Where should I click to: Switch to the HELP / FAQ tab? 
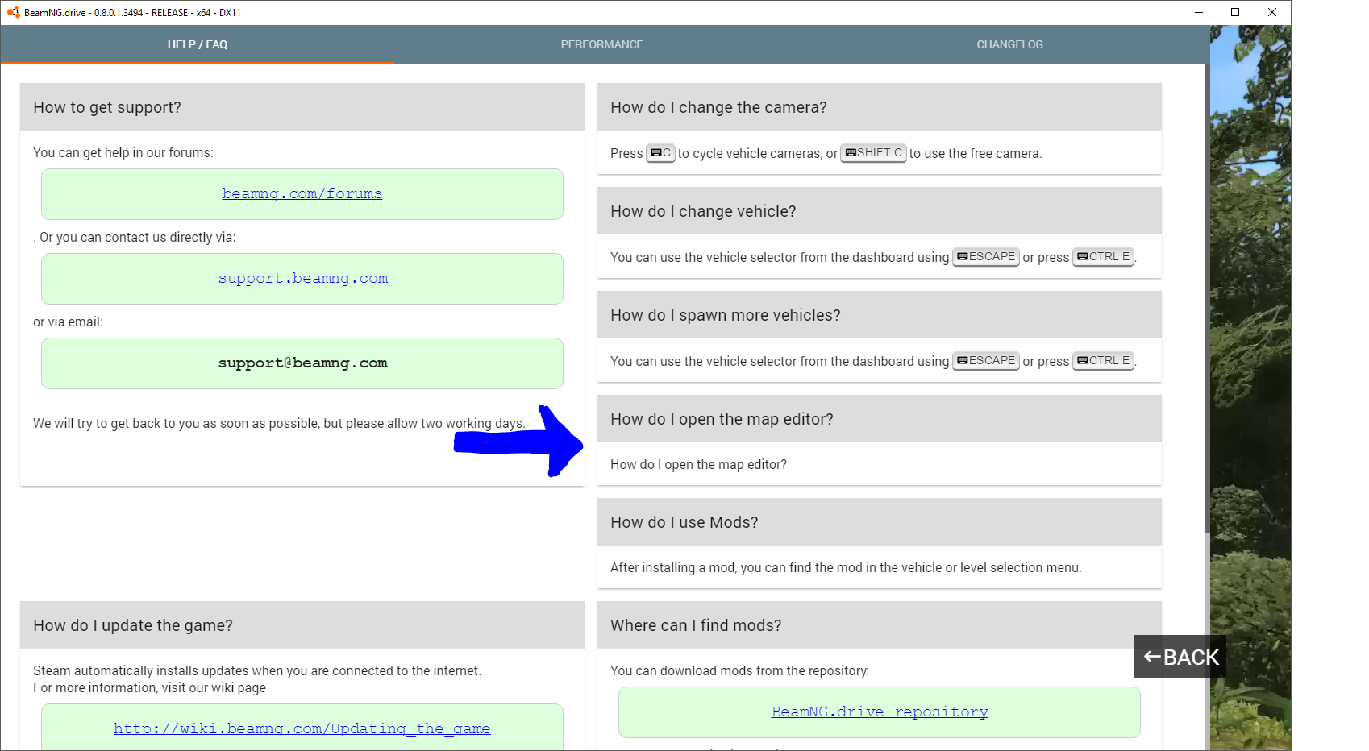tap(198, 44)
